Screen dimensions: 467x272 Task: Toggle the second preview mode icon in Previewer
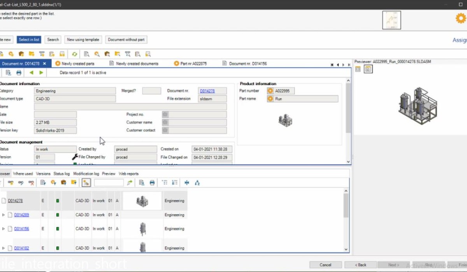(x=368, y=69)
